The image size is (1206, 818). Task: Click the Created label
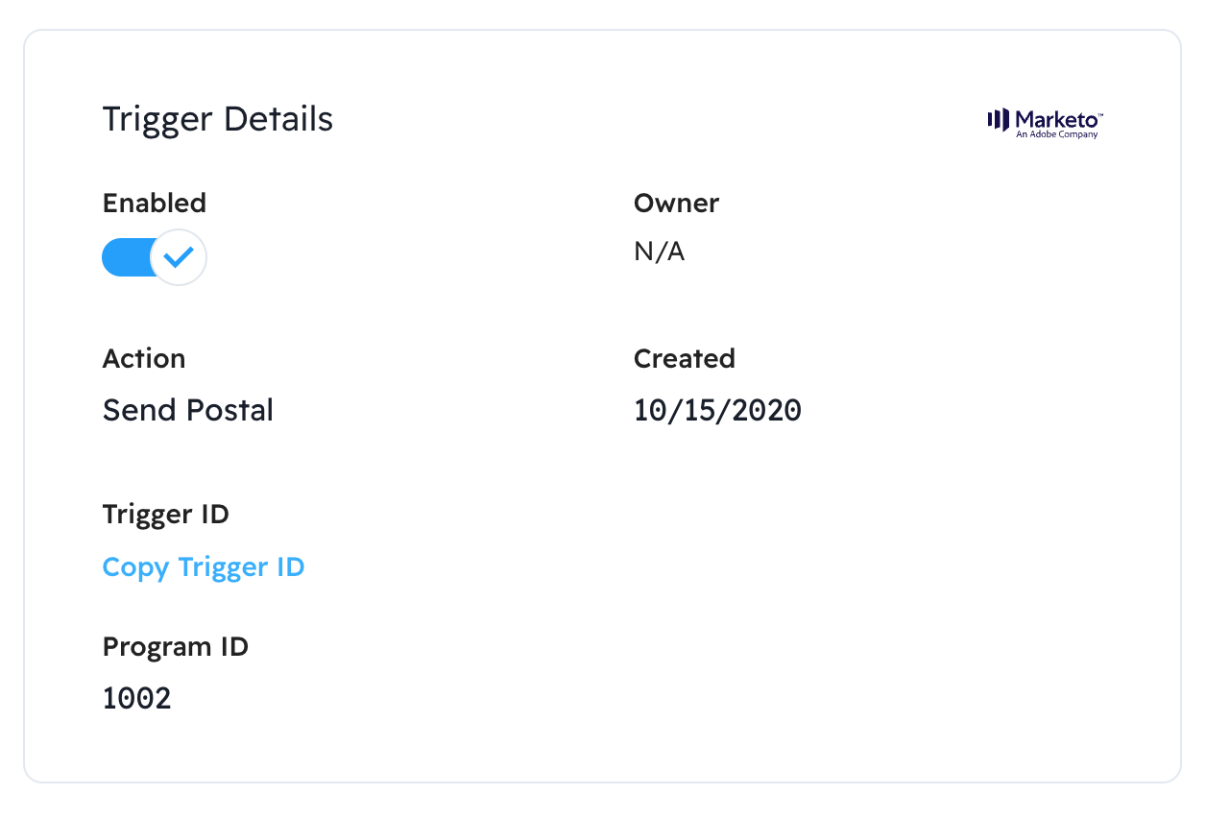tap(684, 359)
